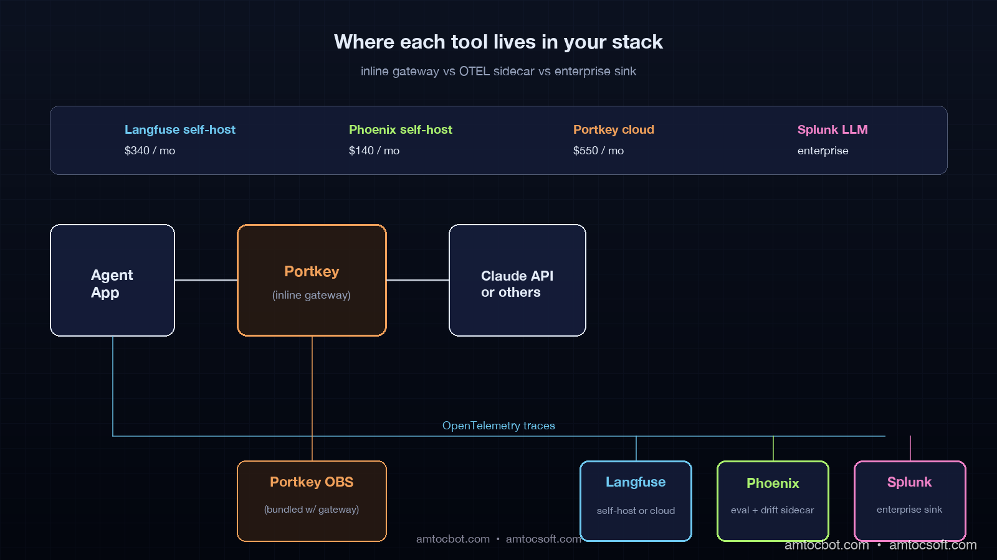Viewport: 997px width, 560px height.
Task: Select the Langfuse self-host pricing entry
Action: click(180, 129)
